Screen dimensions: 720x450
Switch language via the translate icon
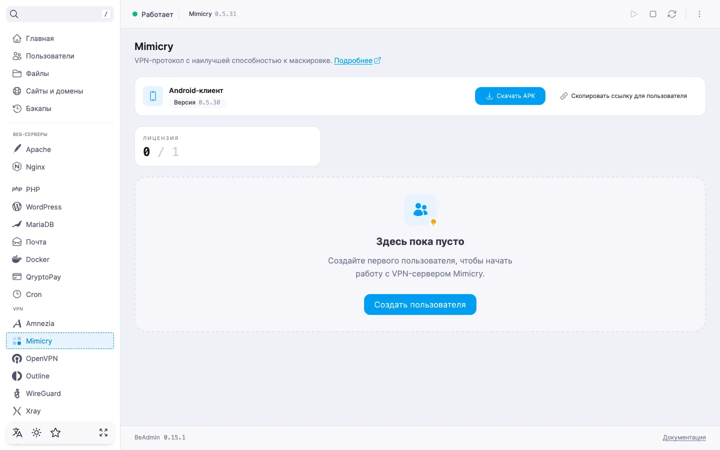[x=17, y=432]
